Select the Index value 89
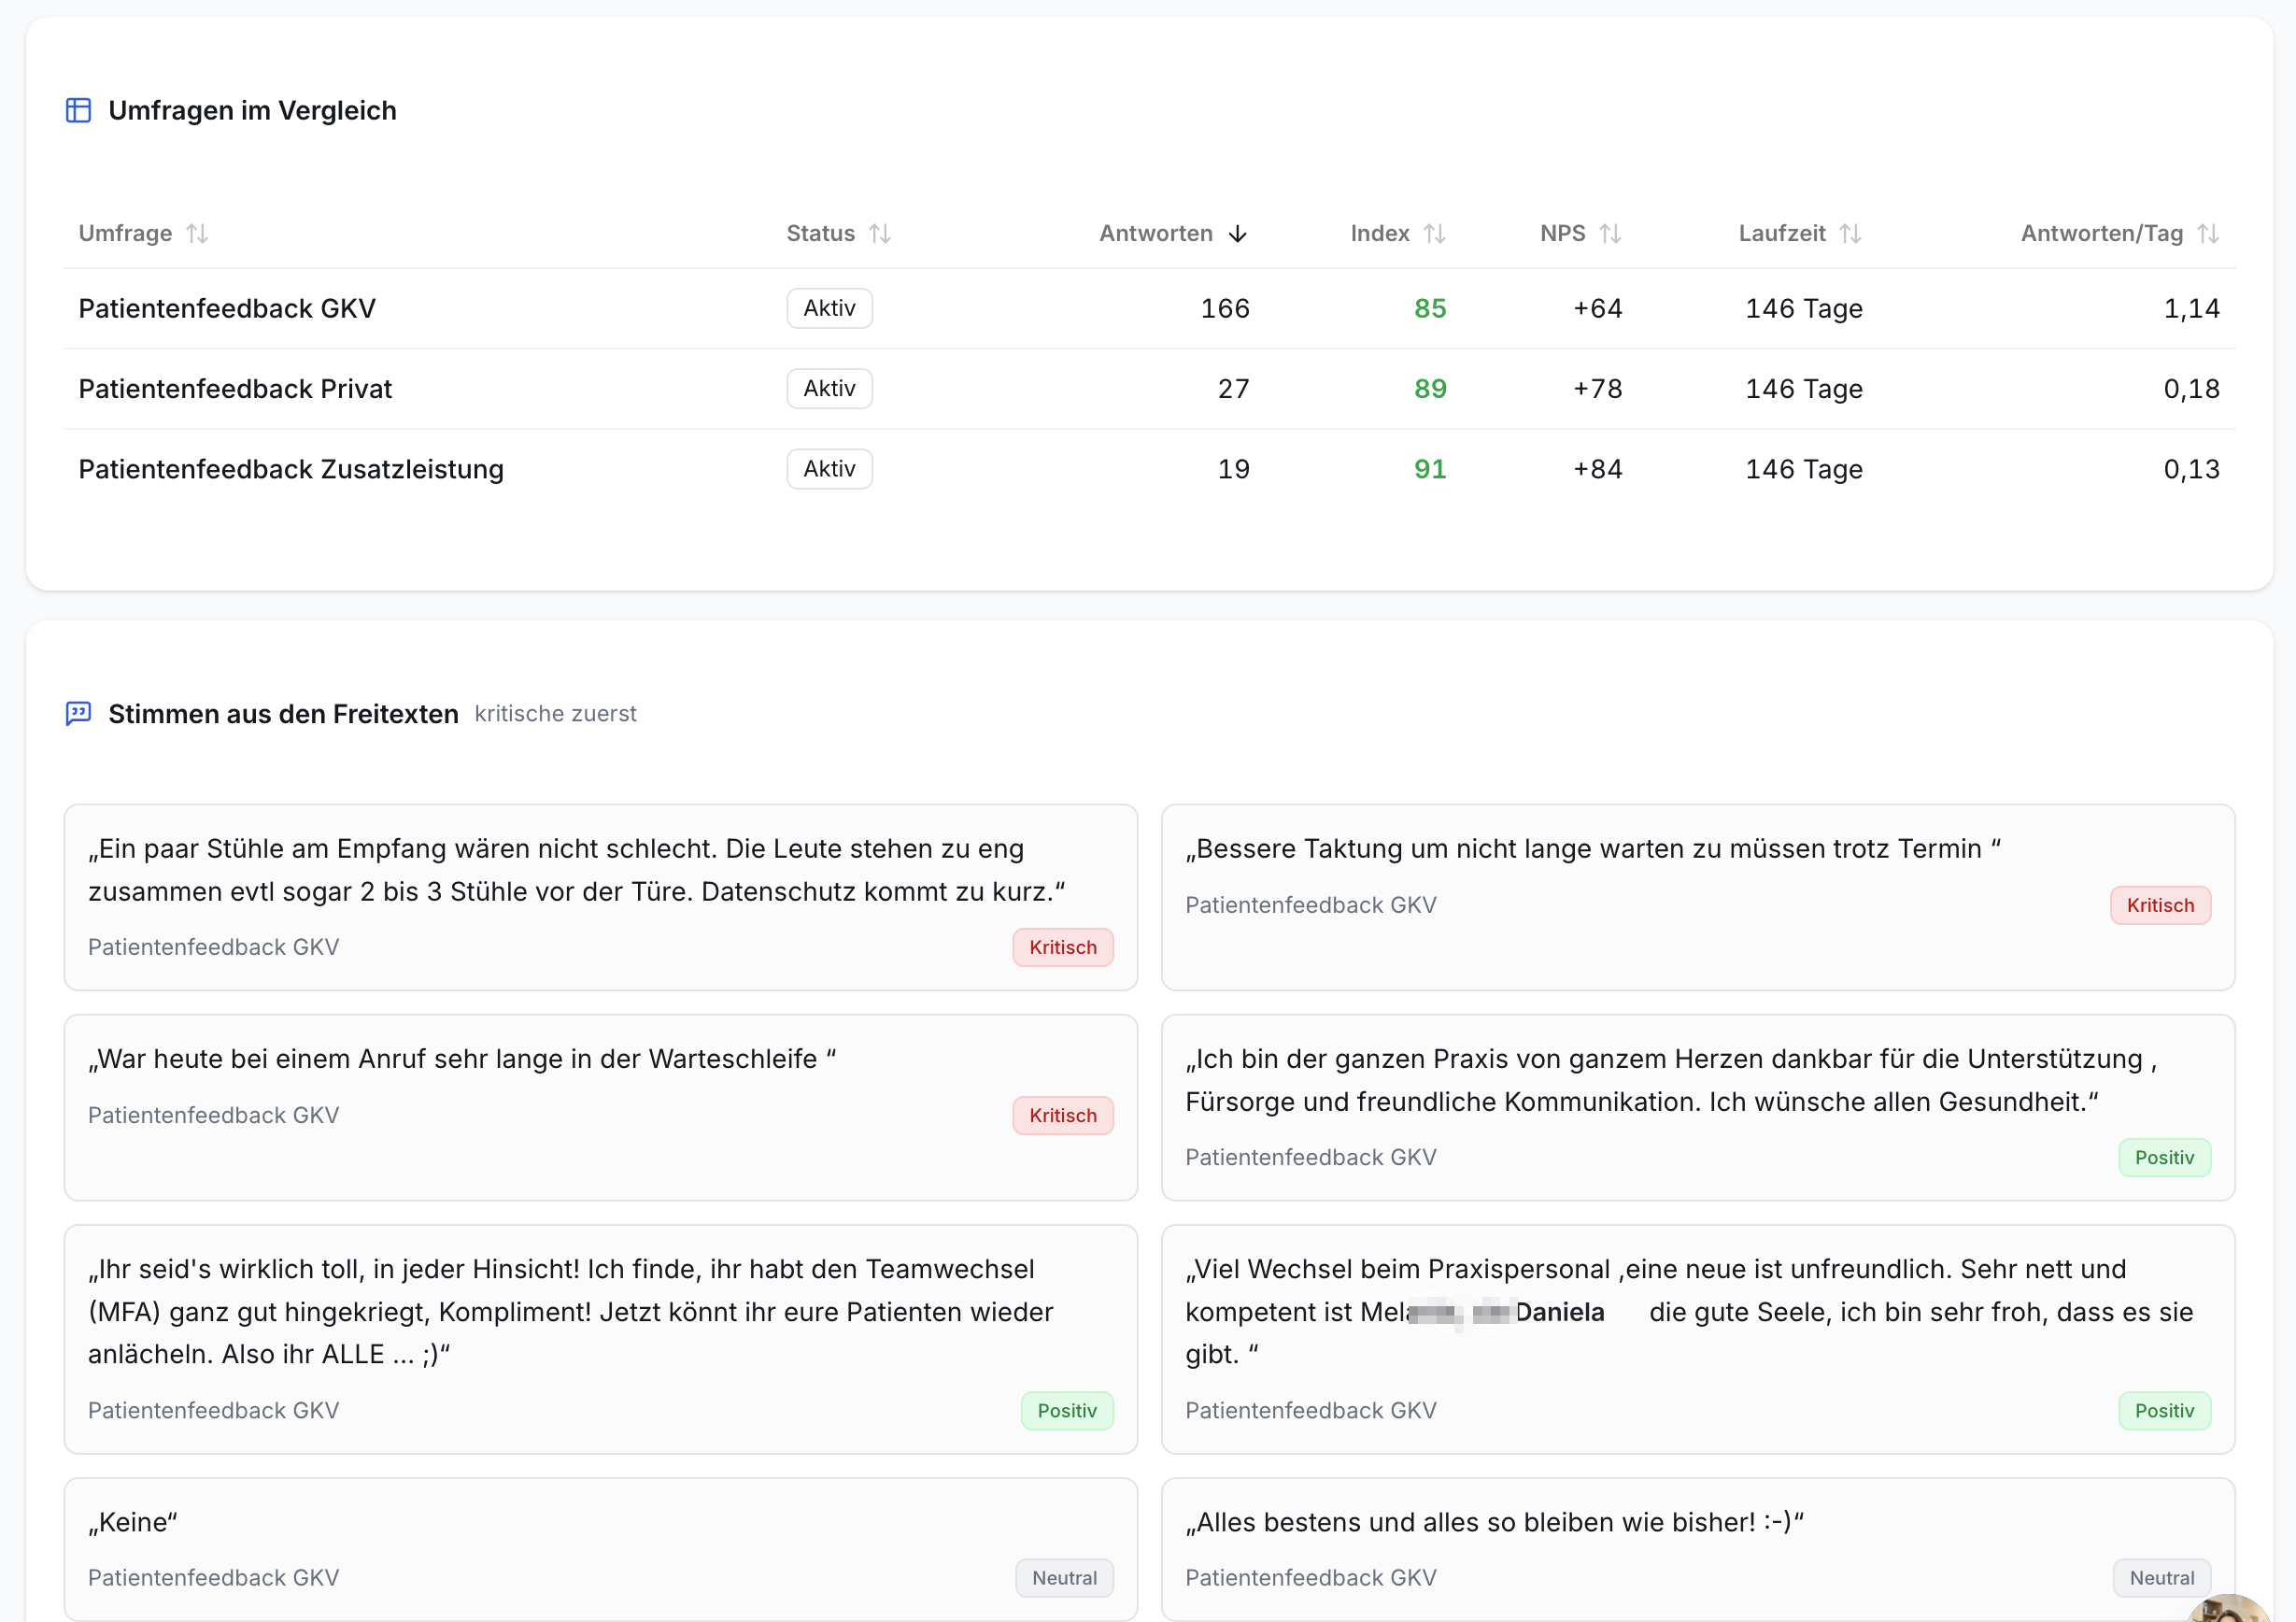 point(1430,389)
